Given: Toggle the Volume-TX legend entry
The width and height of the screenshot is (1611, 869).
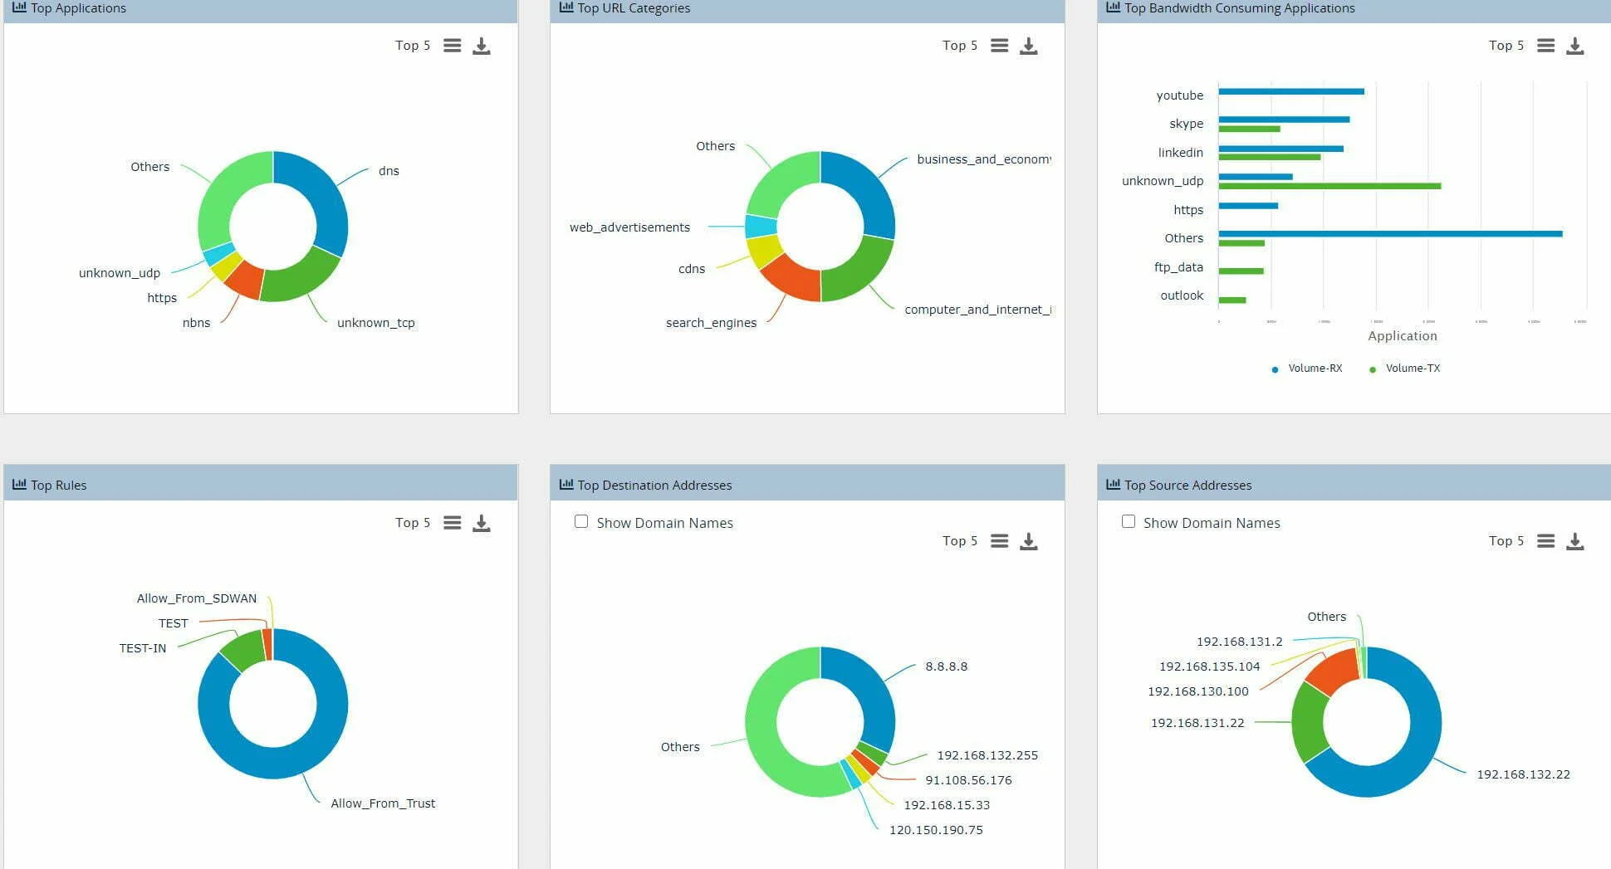Looking at the screenshot, I should tap(1405, 368).
